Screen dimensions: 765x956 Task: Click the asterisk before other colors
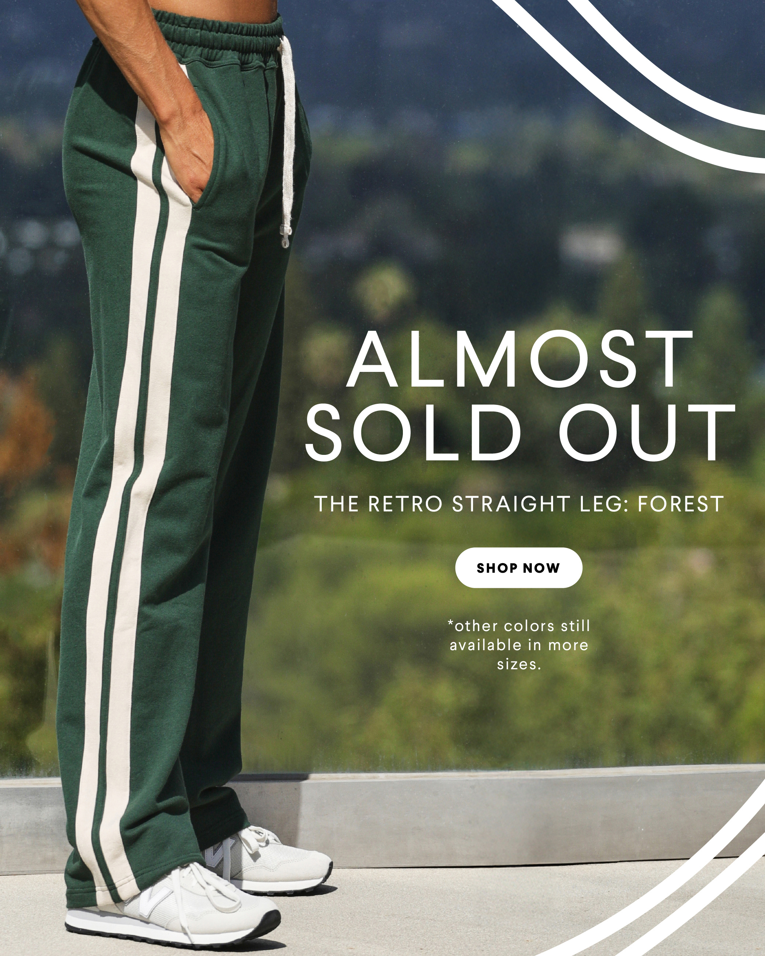point(451,624)
